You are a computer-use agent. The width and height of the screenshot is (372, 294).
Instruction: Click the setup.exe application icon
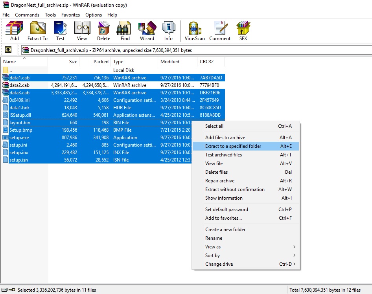(6, 138)
